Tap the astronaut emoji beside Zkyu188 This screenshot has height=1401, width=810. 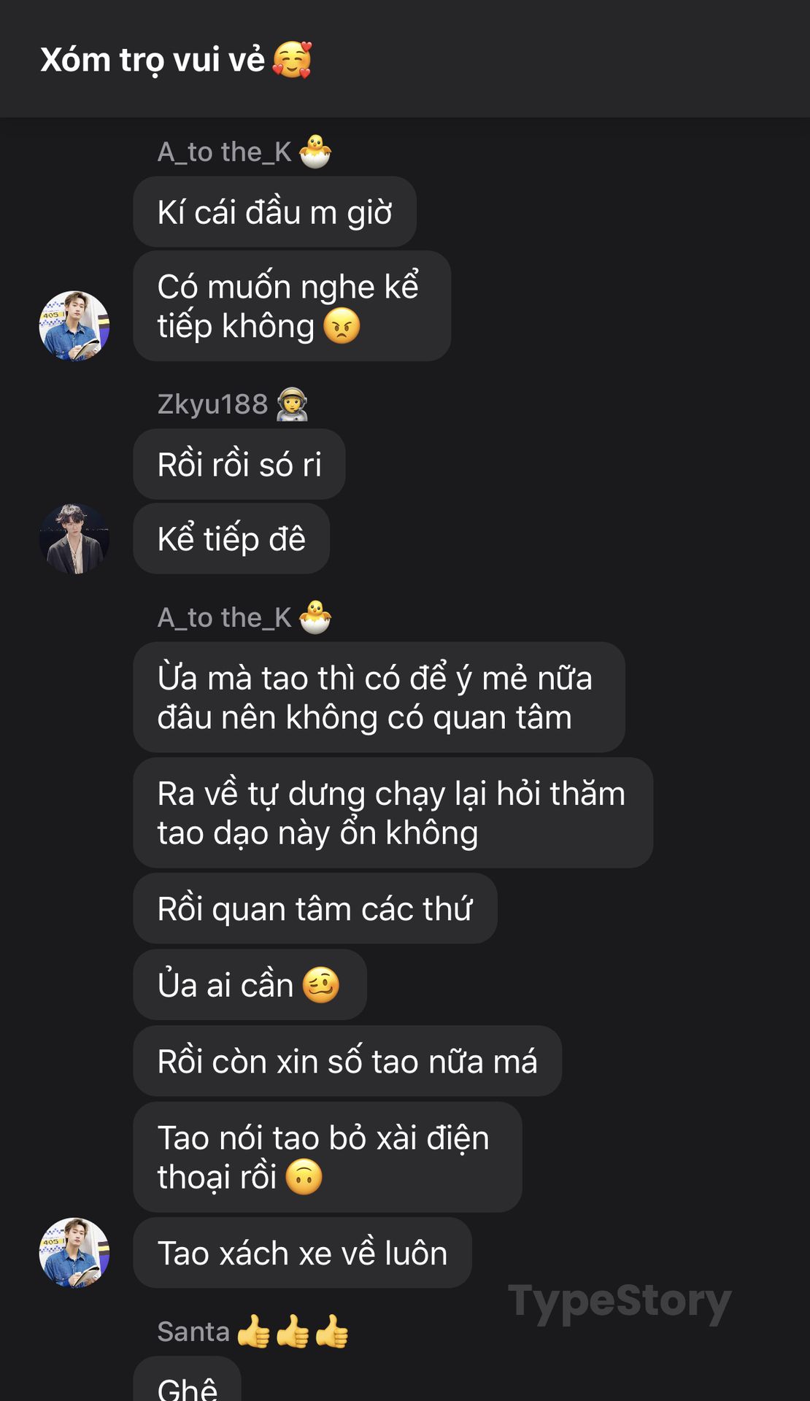[x=292, y=404]
